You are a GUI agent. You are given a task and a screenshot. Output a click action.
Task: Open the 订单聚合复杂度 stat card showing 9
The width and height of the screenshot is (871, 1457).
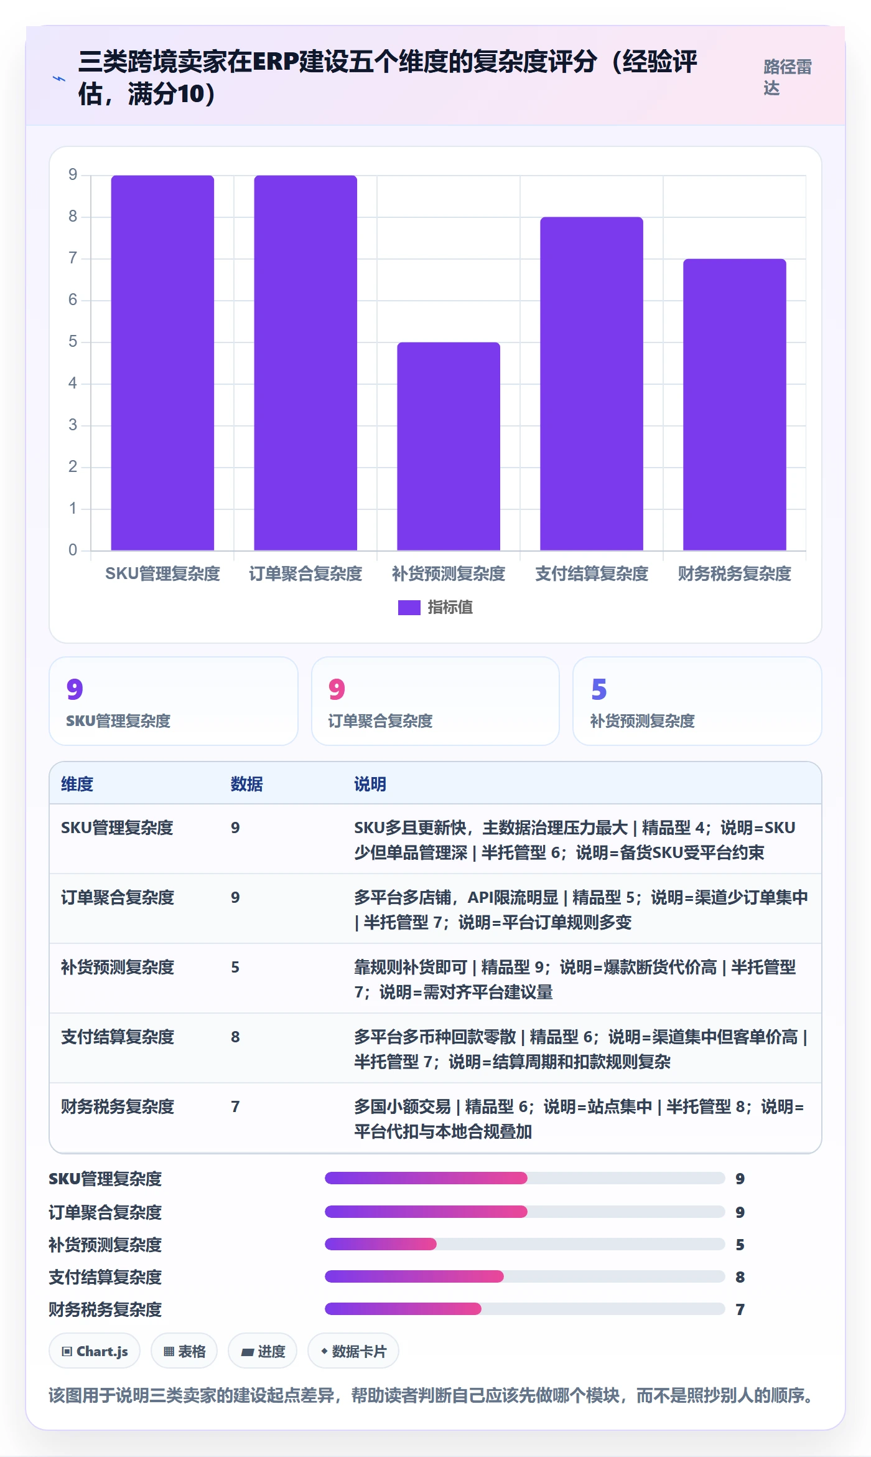coord(435,701)
